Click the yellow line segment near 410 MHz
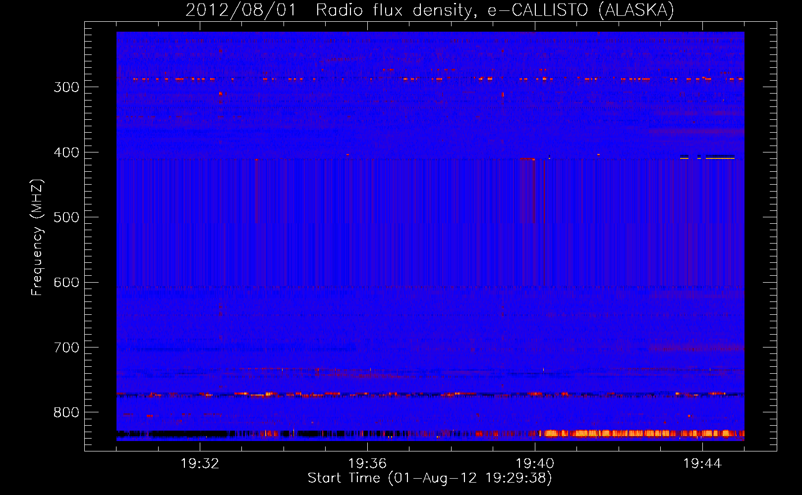The height and width of the screenshot is (495, 802). [720, 158]
